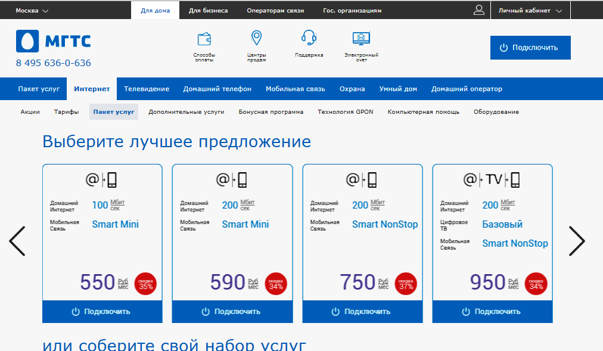Image resolution: width=603 pixels, height=351 pixels.
Task: Click the header Подключить button
Action: click(x=530, y=48)
